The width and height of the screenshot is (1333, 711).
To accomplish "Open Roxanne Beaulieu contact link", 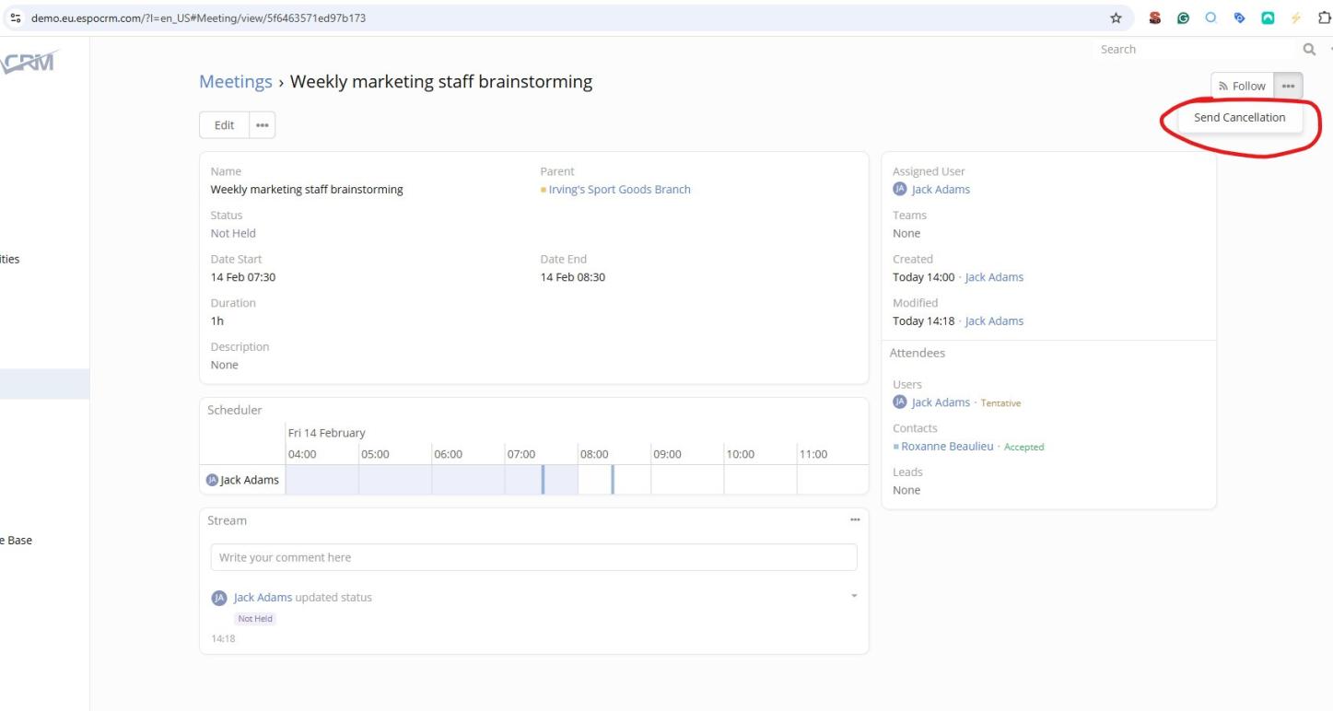I will [949, 447].
